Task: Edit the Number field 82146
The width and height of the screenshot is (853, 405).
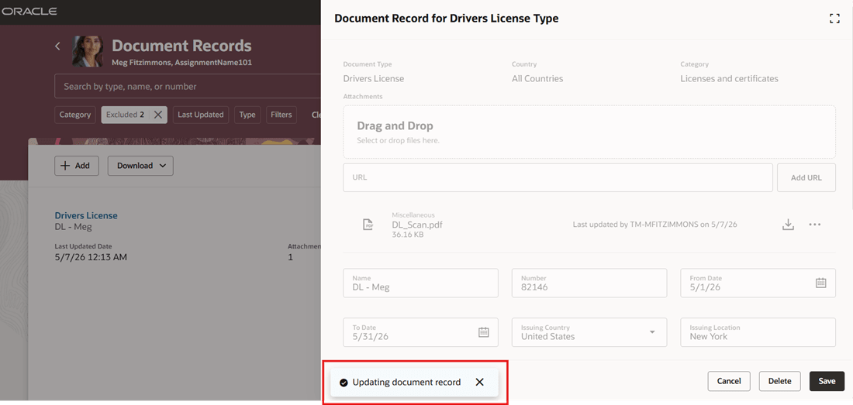Action: [x=589, y=283]
